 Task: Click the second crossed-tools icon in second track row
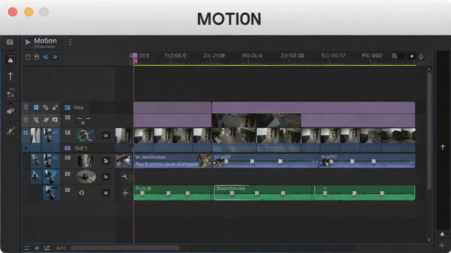tap(46, 119)
